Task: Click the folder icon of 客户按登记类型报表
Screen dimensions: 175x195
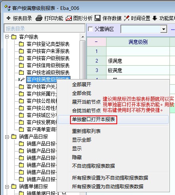Action: click(x=21, y=44)
